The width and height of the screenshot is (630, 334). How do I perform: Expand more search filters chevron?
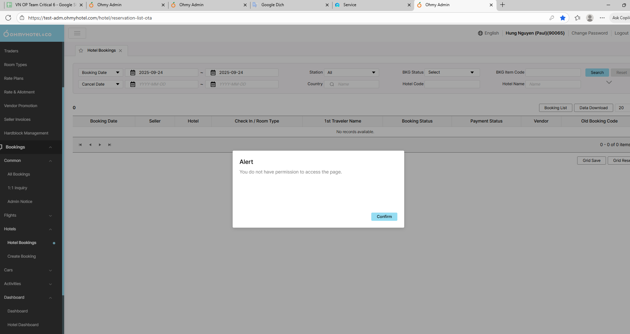[x=609, y=82]
